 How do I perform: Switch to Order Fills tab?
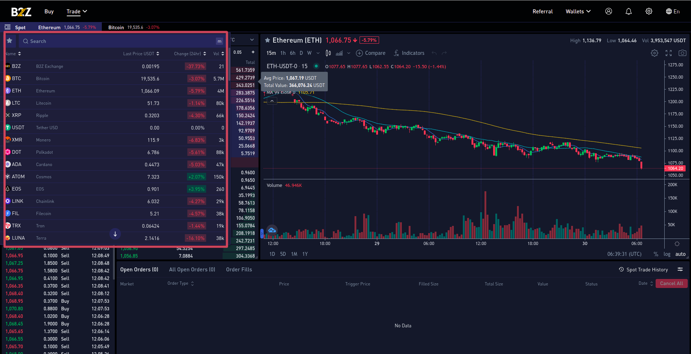[239, 270]
